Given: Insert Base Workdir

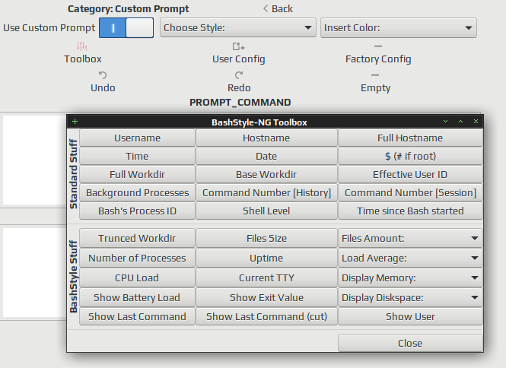Looking at the screenshot, I should tap(266, 174).
